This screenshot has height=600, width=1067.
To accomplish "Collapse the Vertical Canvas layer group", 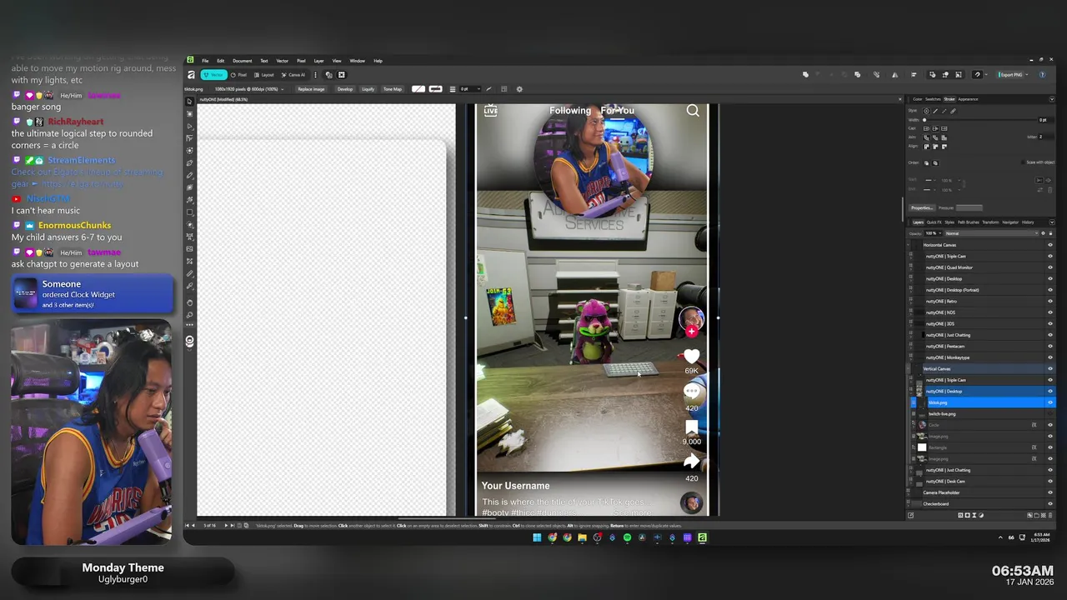I will tap(909, 368).
